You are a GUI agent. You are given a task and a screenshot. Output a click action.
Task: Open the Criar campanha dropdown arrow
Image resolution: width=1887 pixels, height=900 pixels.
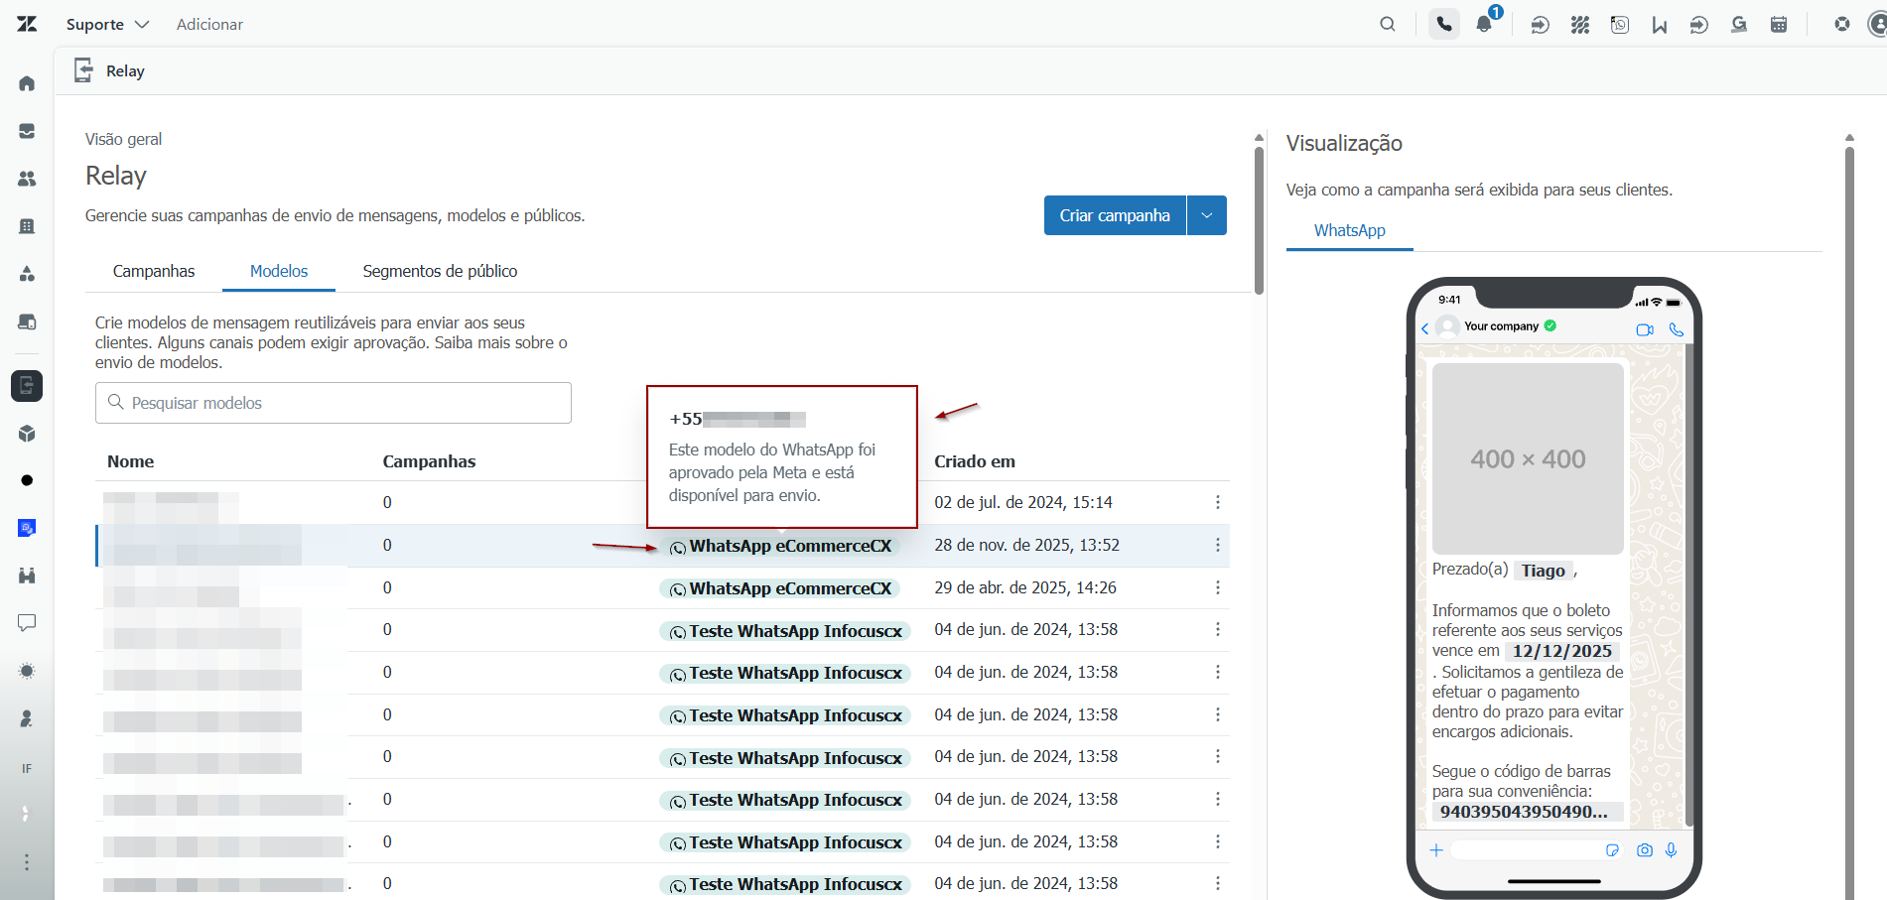[x=1207, y=215]
